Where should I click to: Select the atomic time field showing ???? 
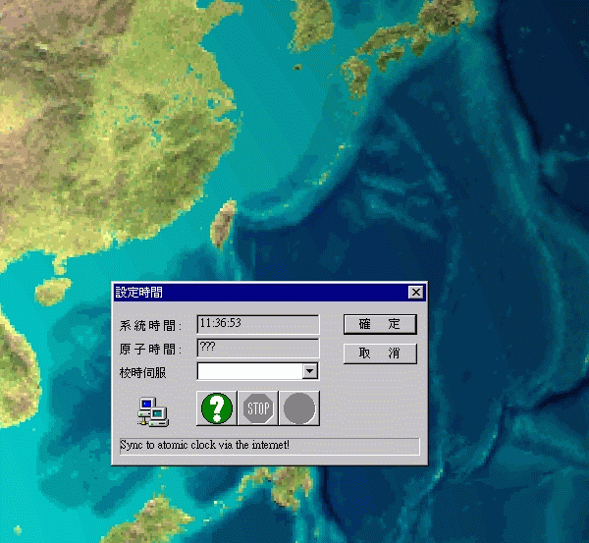tap(257, 347)
